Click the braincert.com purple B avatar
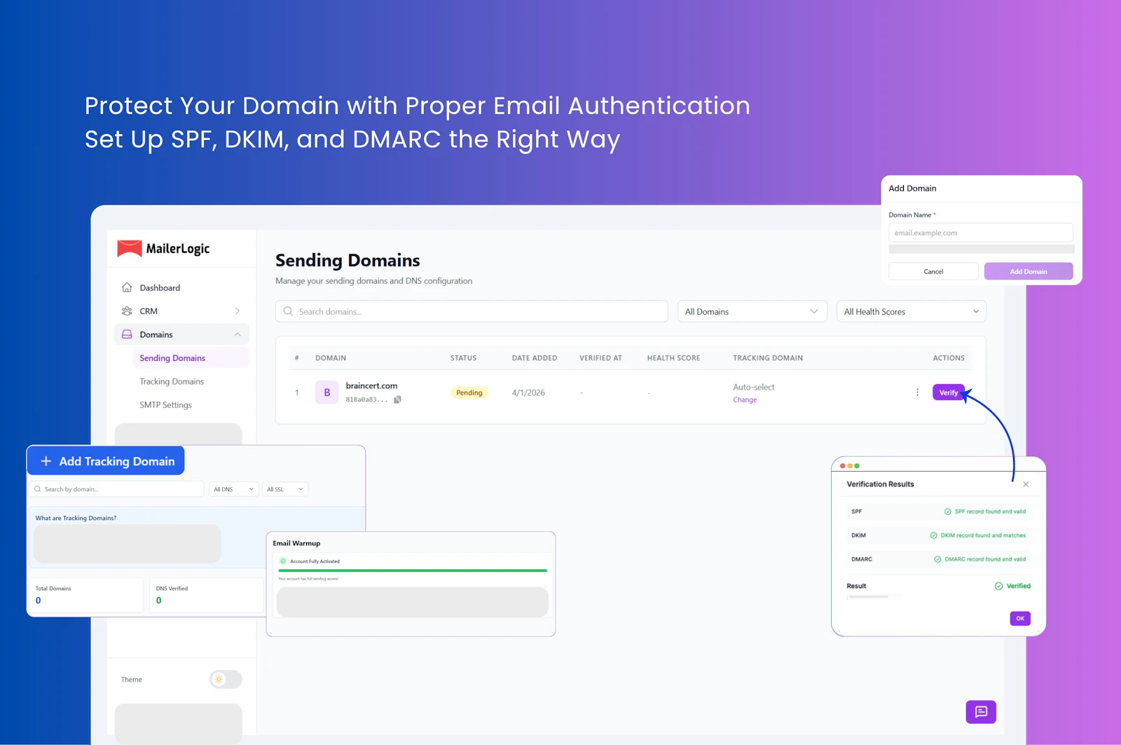The image size is (1121, 745). (326, 392)
